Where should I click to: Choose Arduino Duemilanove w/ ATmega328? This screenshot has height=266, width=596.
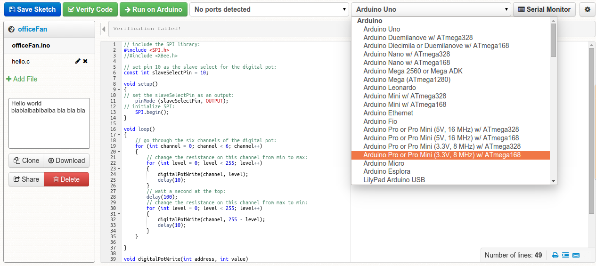450,38
